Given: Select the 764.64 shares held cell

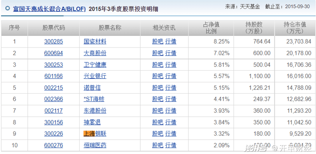Looking at the screenshot, I should [x=254, y=42].
